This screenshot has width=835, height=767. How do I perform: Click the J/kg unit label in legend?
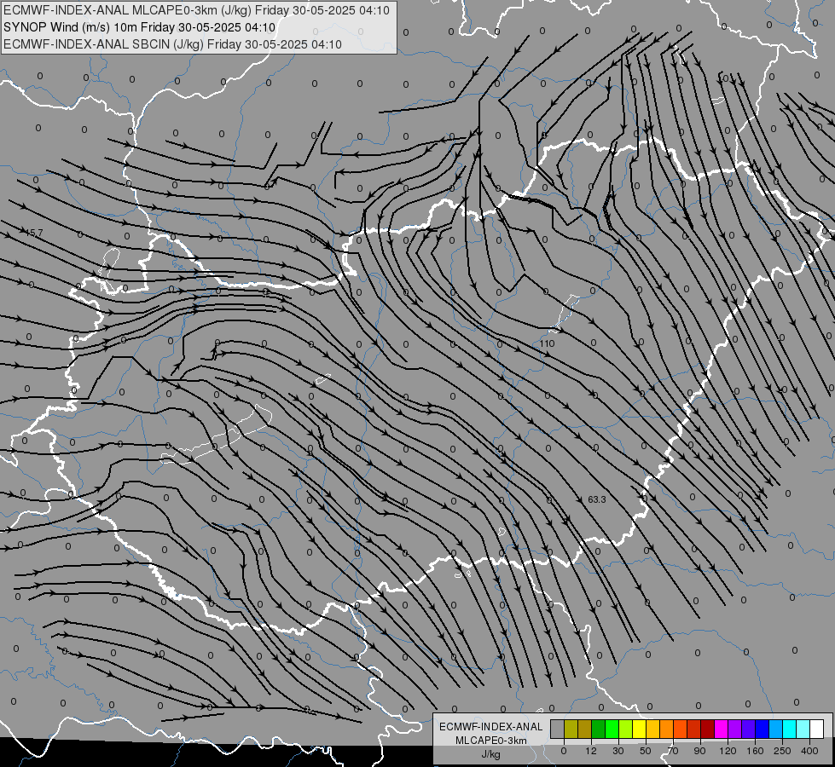click(x=491, y=754)
